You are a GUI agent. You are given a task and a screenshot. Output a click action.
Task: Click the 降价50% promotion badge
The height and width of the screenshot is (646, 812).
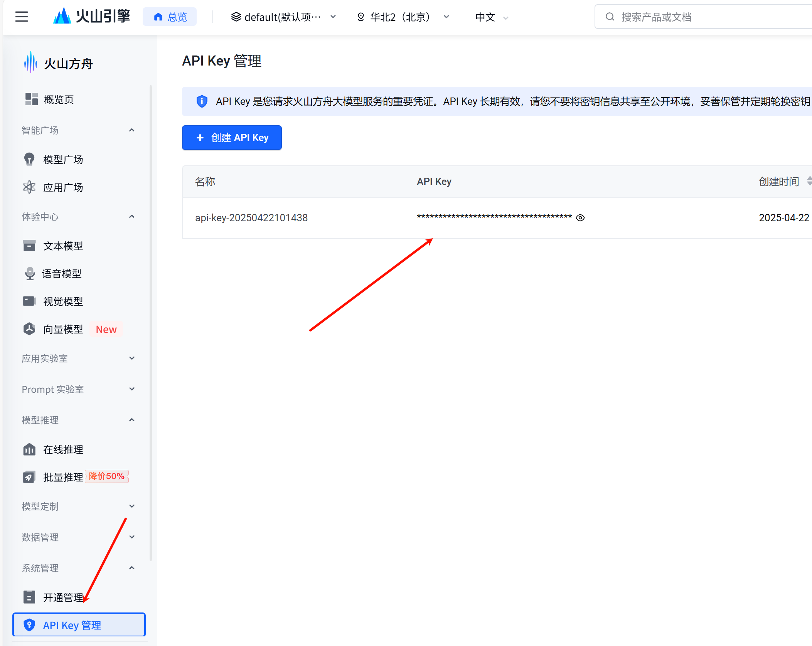click(106, 476)
